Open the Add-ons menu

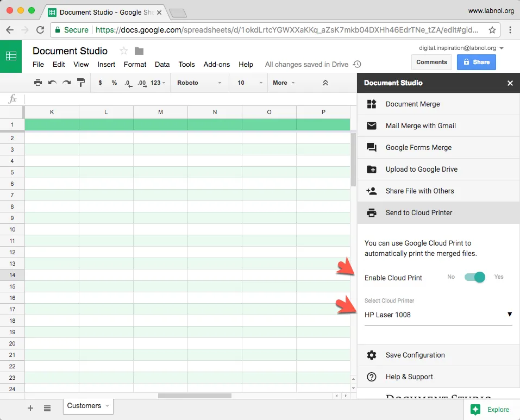pyautogui.click(x=216, y=64)
